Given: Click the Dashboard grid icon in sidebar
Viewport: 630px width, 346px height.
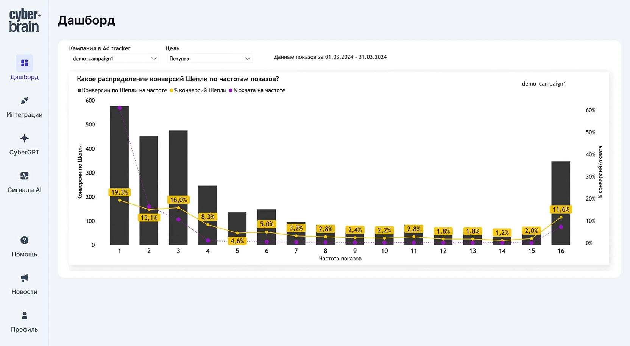Looking at the screenshot, I should 24,63.
